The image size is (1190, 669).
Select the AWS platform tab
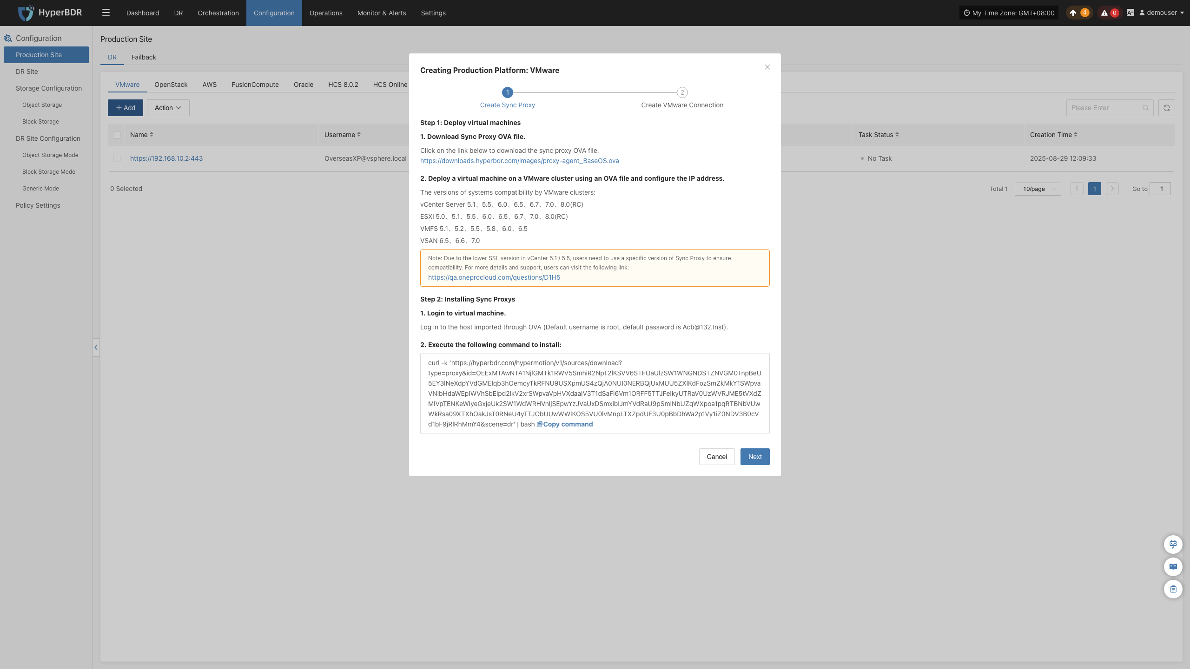[x=210, y=85]
